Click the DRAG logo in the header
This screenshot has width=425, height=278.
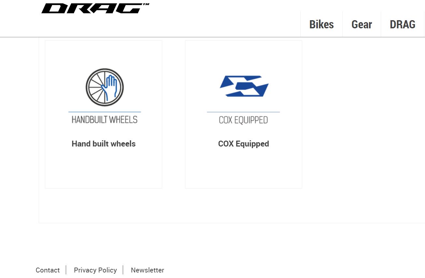pos(95,8)
